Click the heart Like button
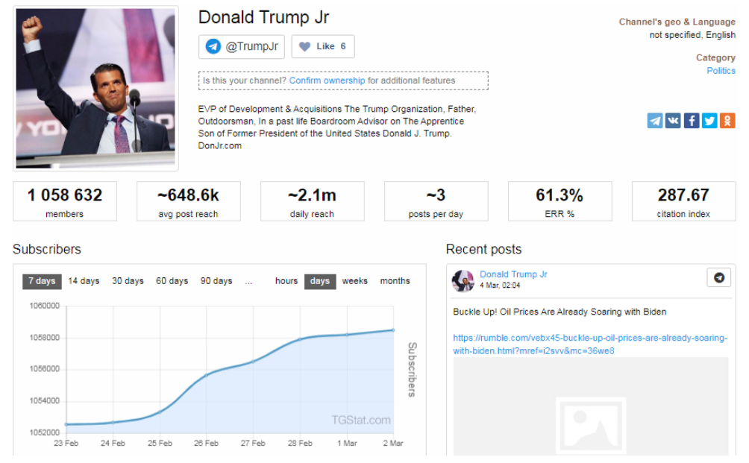This screenshot has width=749, height=463. (x=323, y=46)
